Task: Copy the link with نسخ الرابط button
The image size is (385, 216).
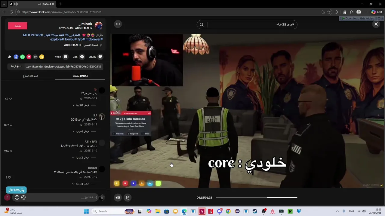Action: [16, 66]
